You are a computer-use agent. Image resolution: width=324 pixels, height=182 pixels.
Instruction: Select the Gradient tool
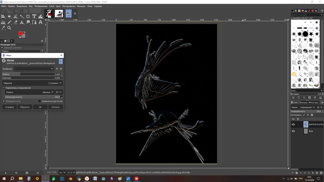coord(3,22)
